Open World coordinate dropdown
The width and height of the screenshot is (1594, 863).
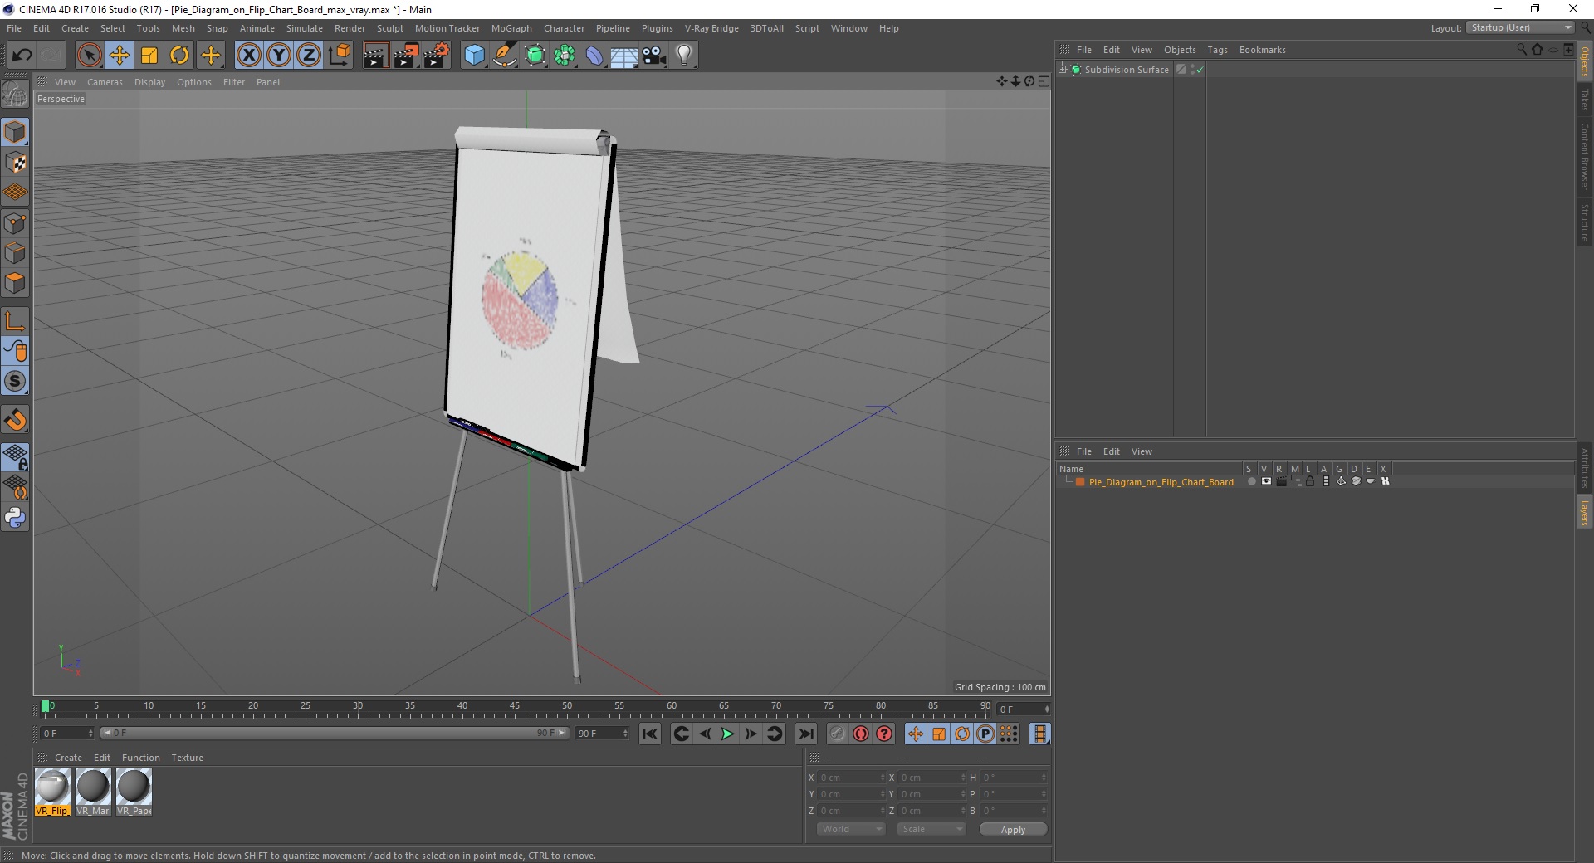pos(851,829)
